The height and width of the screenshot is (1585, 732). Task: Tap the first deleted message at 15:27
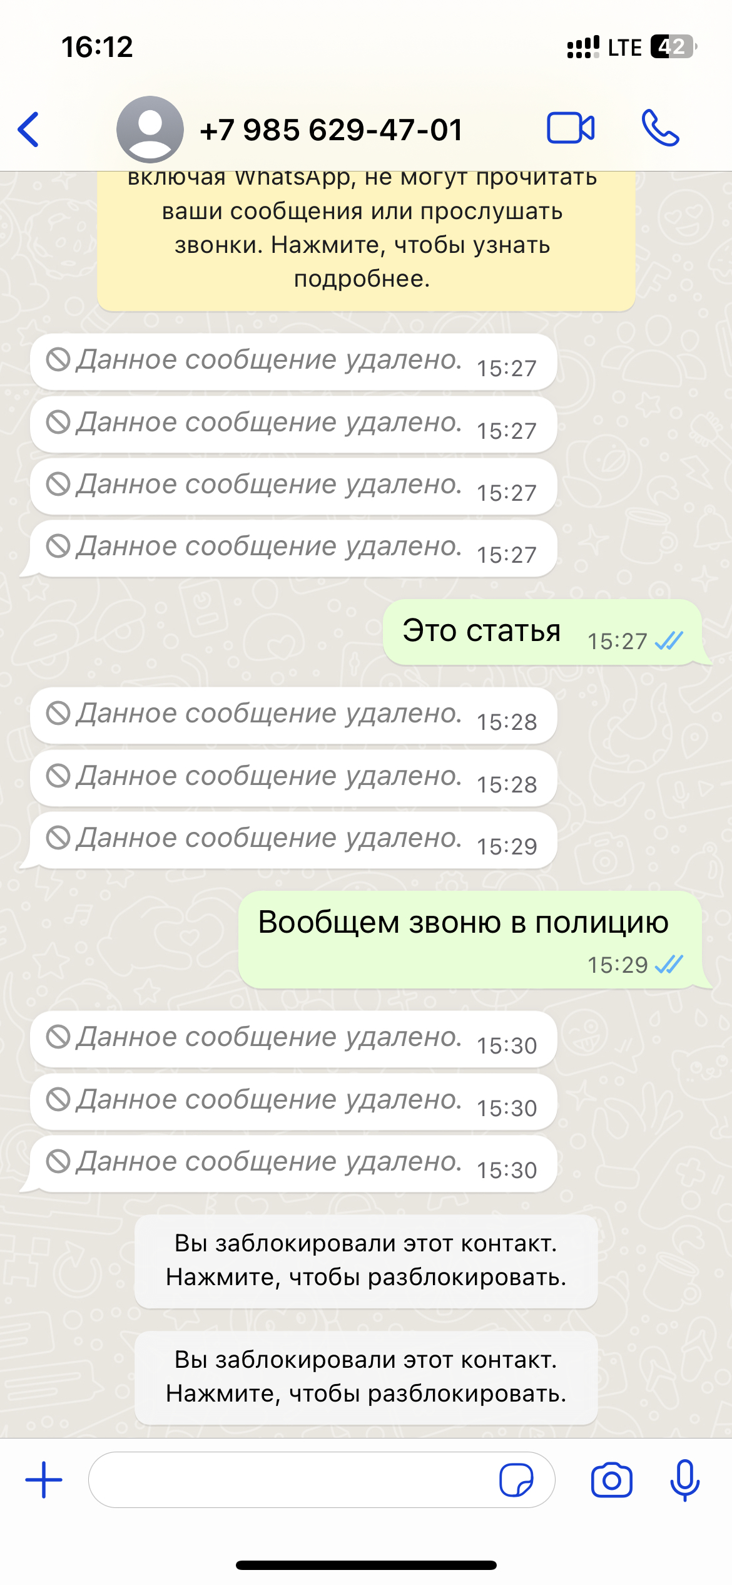(x=293, y=362)
